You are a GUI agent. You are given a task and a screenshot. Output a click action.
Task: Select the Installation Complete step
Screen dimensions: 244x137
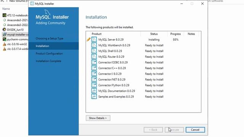pyautogui.click(x=48, y=61)
